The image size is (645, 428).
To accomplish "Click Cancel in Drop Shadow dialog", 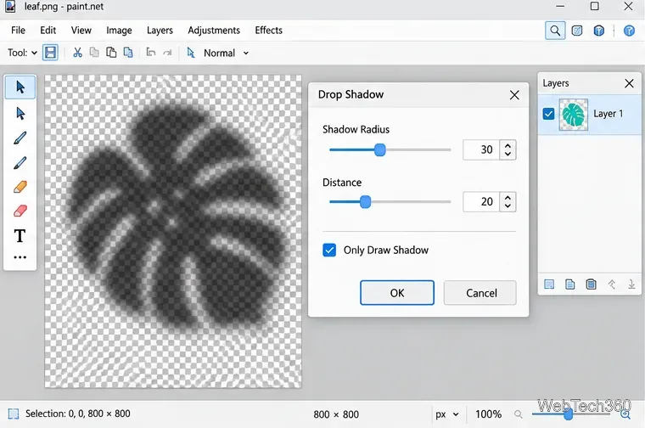I will click(x=480, y=293).
